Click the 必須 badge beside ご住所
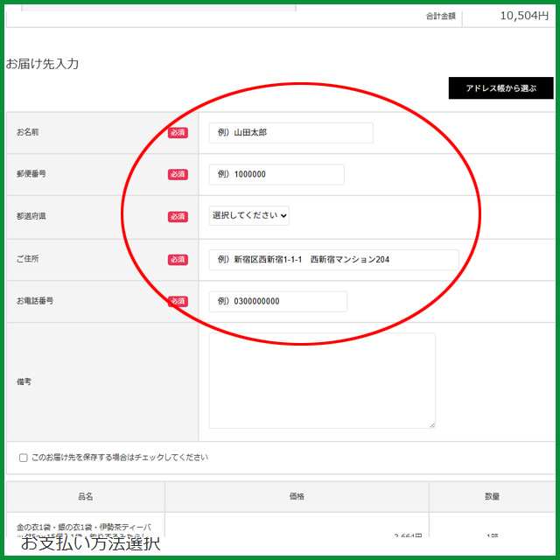This screenshot has width=560, height=560. pos(178,260)
